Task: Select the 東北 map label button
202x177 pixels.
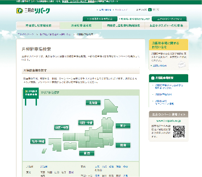Action: pos(123,126)
